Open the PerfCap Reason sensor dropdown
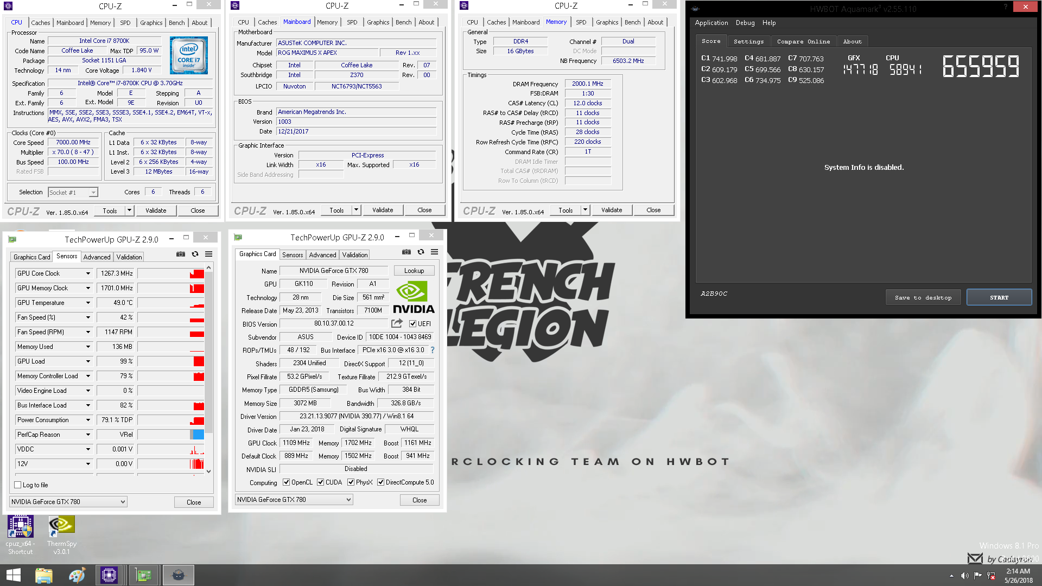Viewport: 1042px width, 586px height. tap(88, 435)
